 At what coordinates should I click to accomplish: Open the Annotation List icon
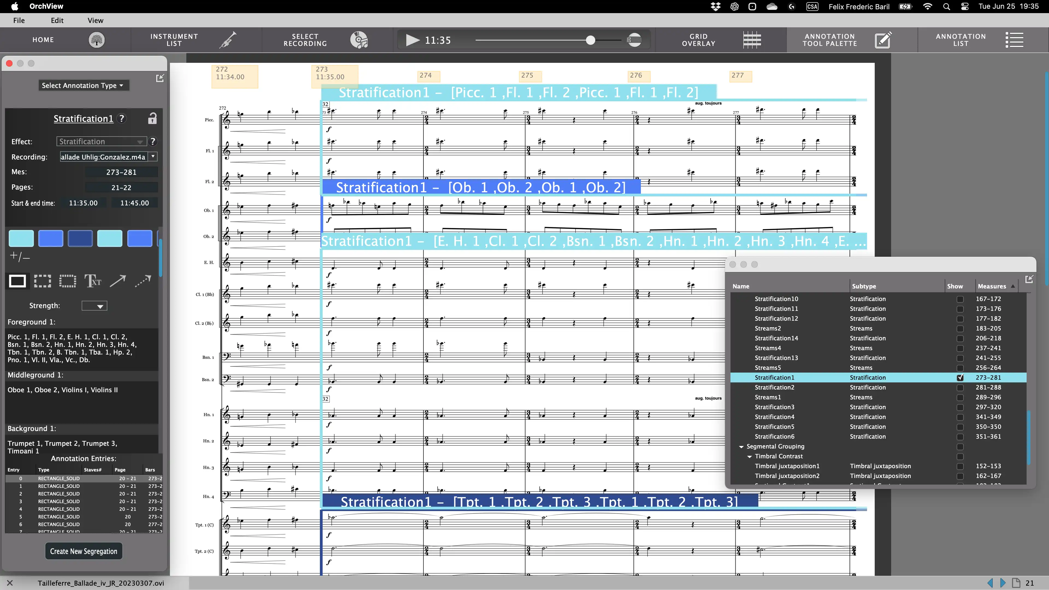tap(1014, 40)
